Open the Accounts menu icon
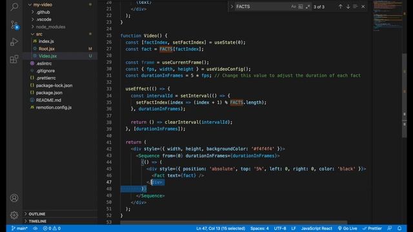The width and height of the screenshot is (413, 232). pos(14,198)
